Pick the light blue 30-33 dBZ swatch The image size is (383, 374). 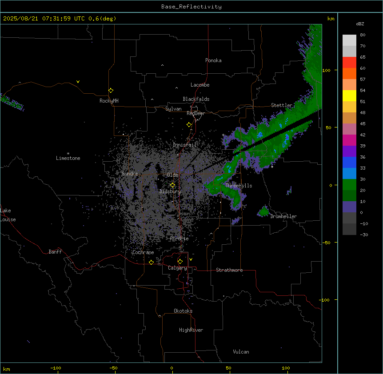click(349, 174)
